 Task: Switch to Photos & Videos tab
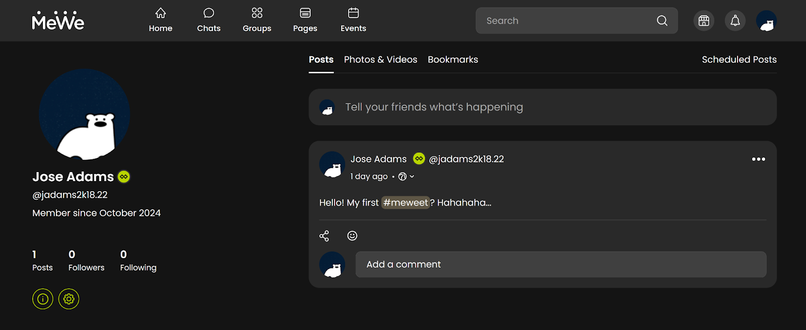click(x=380, y=59)
